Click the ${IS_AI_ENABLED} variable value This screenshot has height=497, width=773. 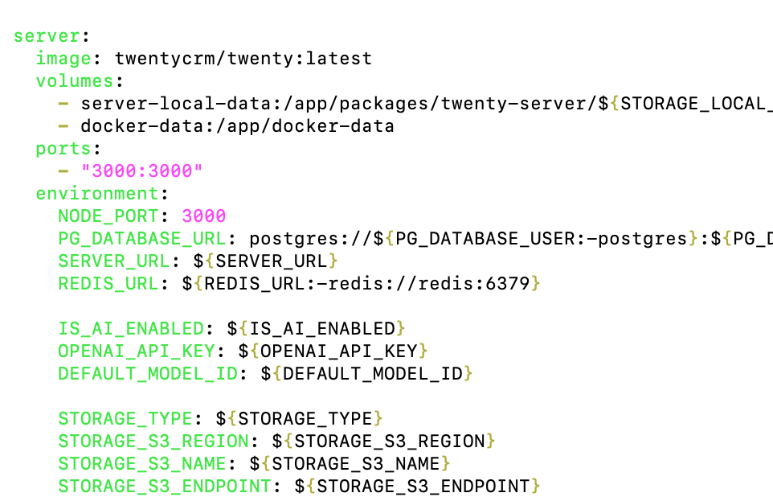click(x=316, y=329)
